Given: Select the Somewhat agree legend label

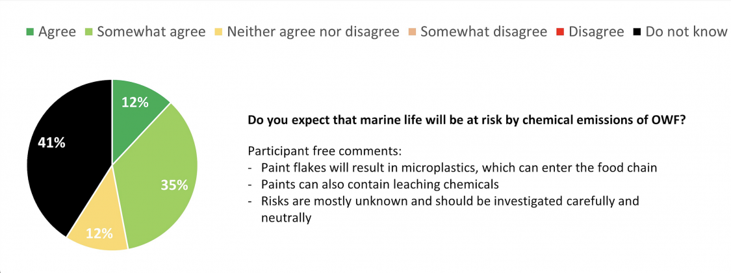Looking at the screenshot, I should click(x=151, y=32).
